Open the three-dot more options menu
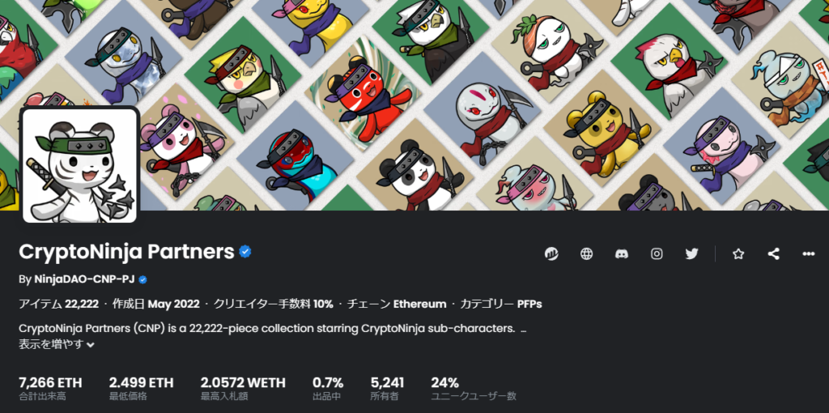 [809, 253]
